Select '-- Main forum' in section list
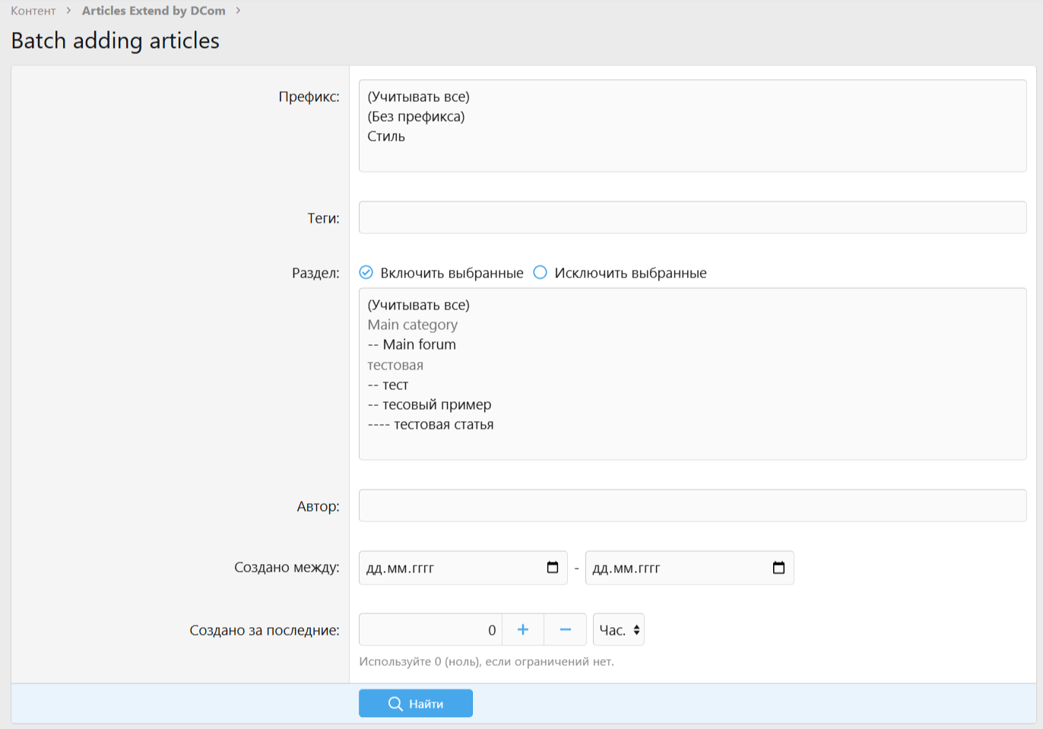The image size is (1043, 729). [x=412, y=345]
